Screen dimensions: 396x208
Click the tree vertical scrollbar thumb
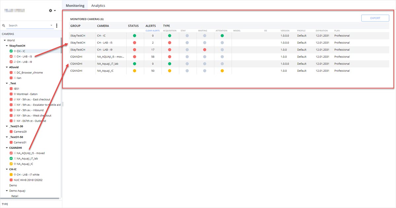61,46
